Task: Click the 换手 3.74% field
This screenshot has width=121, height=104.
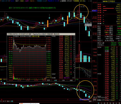Action: (x=103, y=37)
